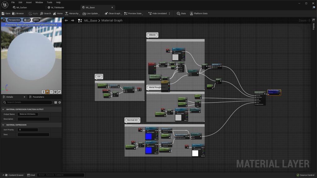The height and width of the screenshot is (178, 317).
Task: Click the Source Control button
Action: click(x=306, y=175)
